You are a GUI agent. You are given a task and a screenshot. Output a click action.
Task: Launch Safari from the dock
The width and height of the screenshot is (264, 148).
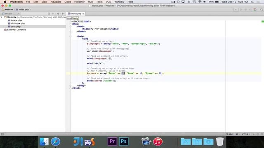tap(56, 141)
